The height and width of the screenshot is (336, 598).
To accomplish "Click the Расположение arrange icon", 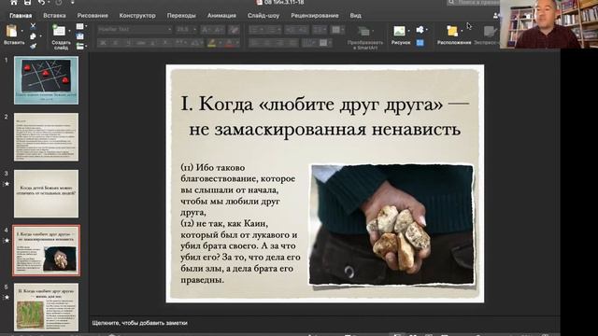I will tap(452, 31).
